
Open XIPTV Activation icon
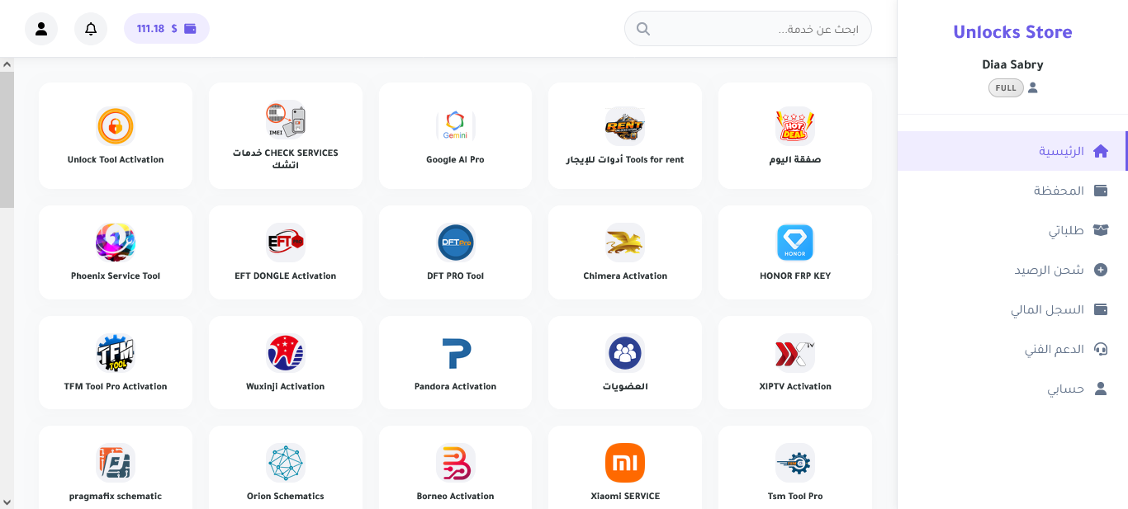[795, 353]
